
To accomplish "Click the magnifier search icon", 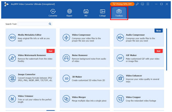I will point(50,24).
